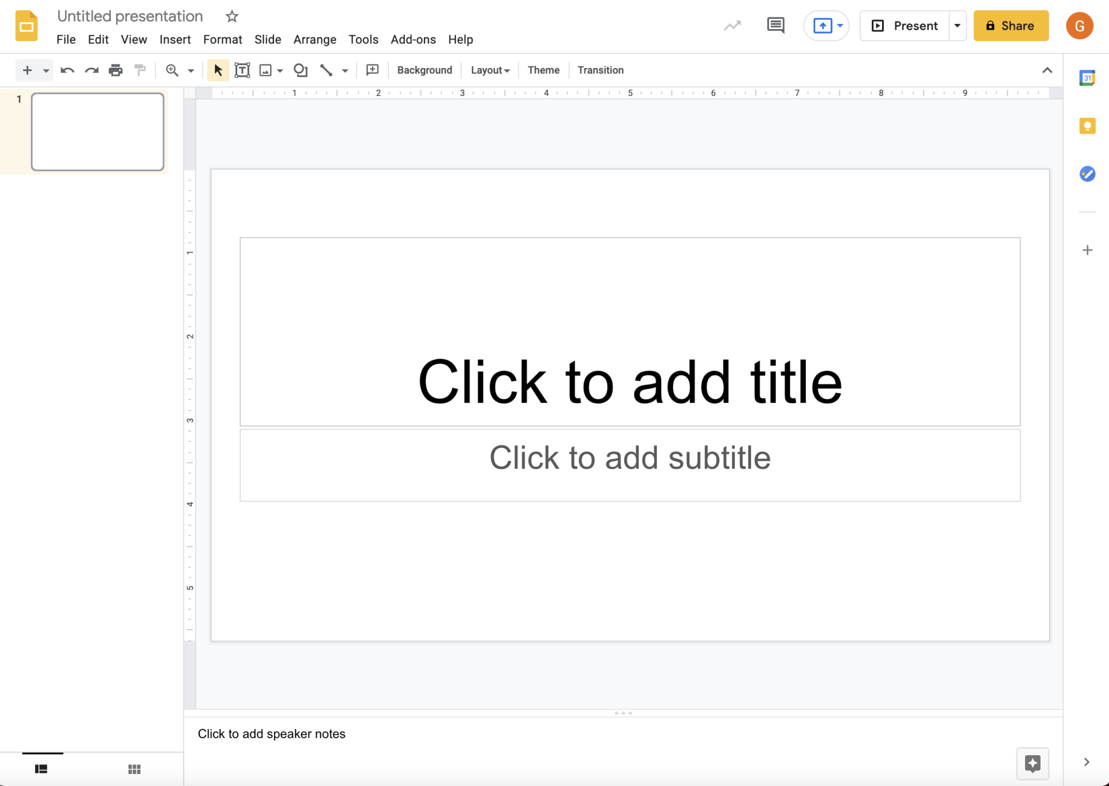The width and height of the screenshot is (1109, 786).
Task: Open the Background settings
Action: (424, 70)
